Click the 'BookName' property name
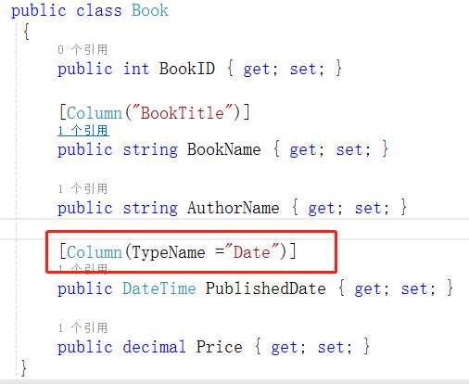Screen dimensions: 469x384 tap(224, 149)
